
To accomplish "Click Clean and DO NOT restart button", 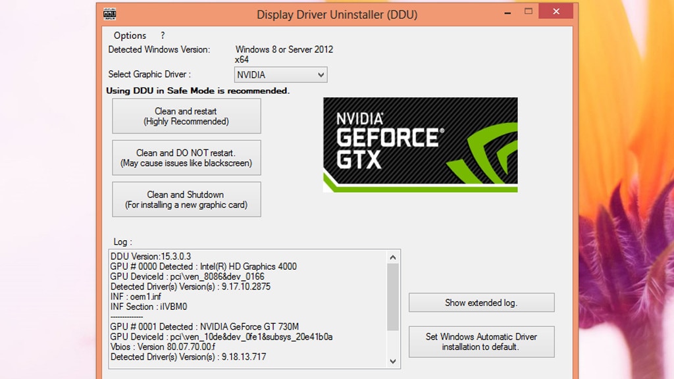I will (186, 158).
